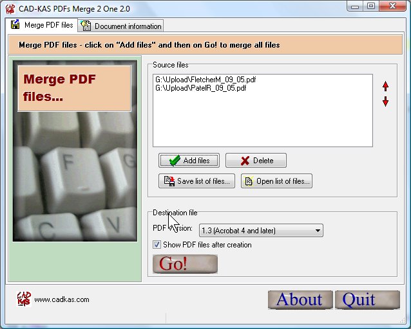The height and width of the screenshot is (329, 411).
Task: Click the document icon on Open list of files
Action: (249, 181)
